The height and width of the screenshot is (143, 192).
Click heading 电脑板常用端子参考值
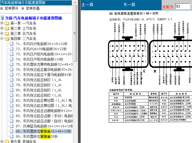coord(121,90)
